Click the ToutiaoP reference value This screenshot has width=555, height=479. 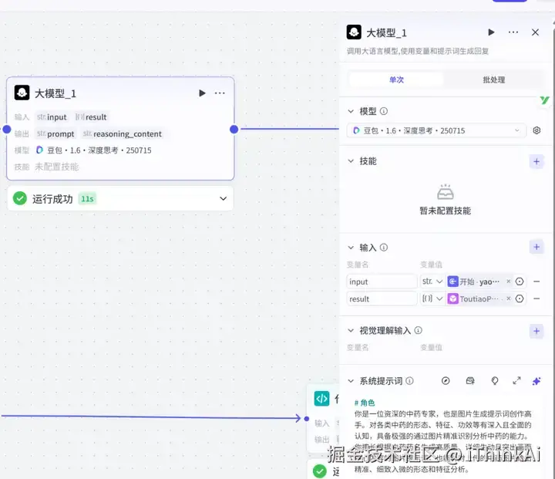click(x=474, y=299)
